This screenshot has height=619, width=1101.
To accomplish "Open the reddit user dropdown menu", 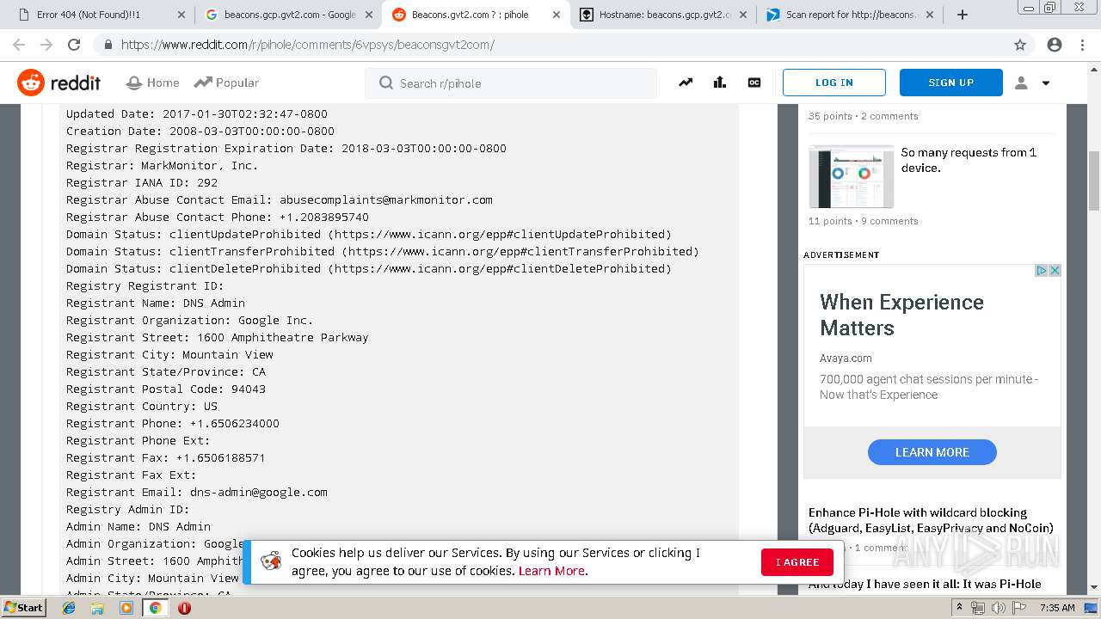I will click(1033, 83).
